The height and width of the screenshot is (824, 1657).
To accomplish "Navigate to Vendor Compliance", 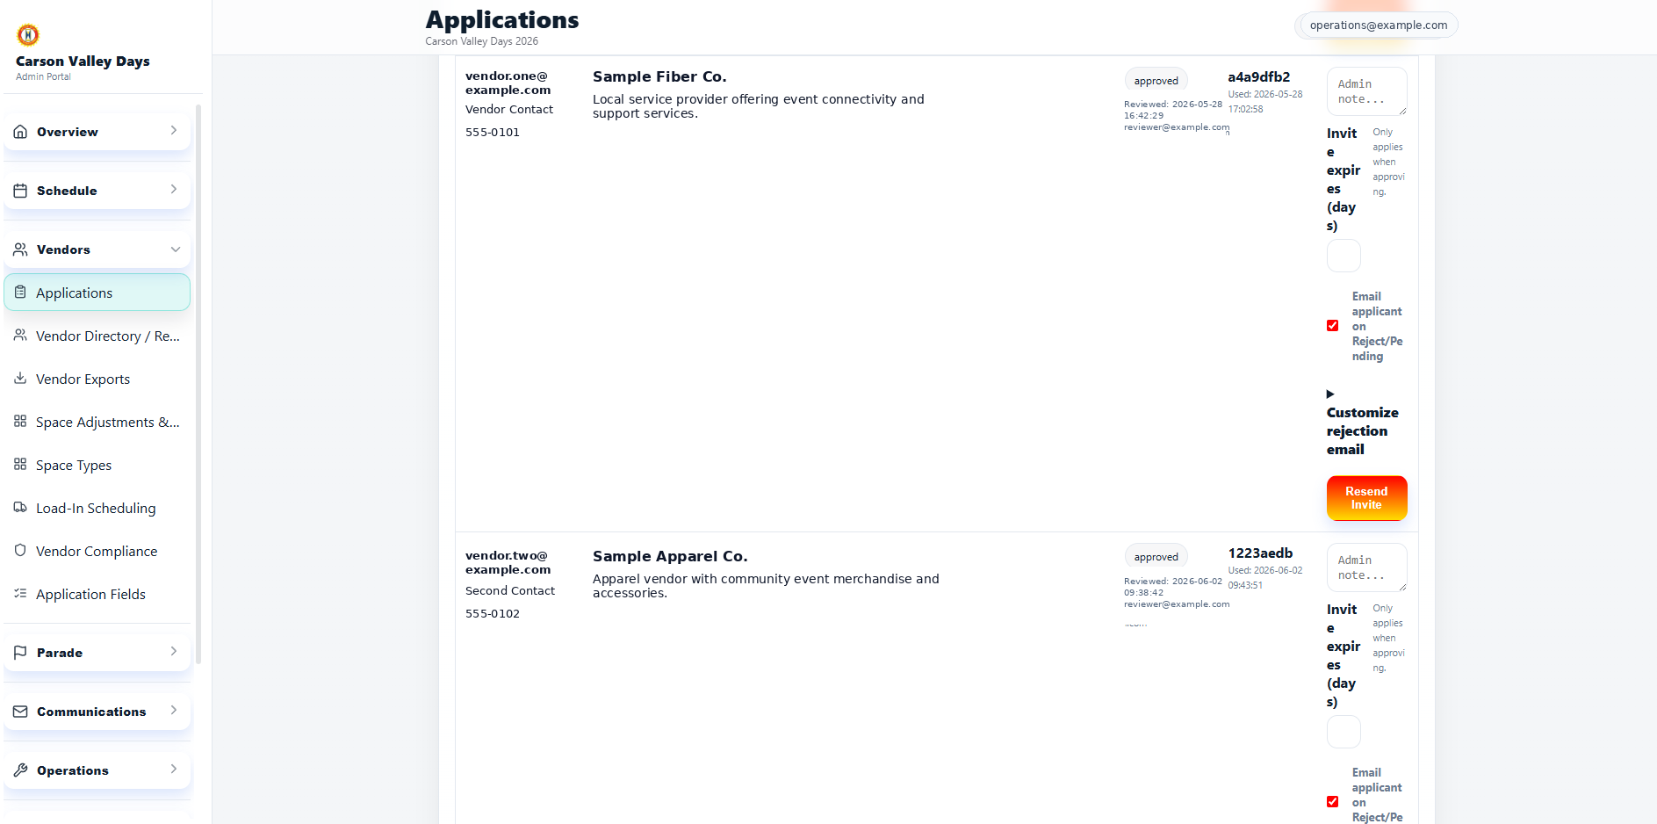I will click(97, 551).
